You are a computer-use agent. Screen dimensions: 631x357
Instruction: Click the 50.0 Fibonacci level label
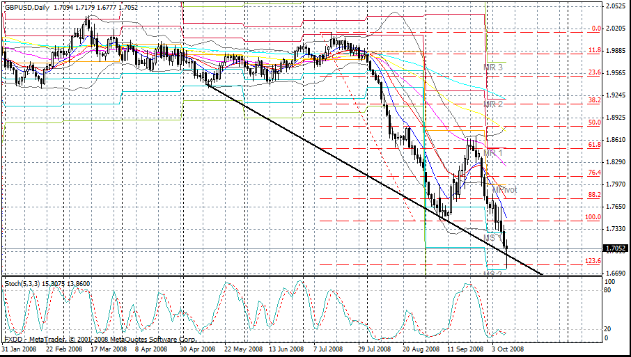594,122
